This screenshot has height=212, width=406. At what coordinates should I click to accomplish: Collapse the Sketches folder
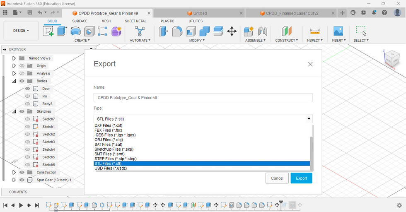[x=14, y=111]
